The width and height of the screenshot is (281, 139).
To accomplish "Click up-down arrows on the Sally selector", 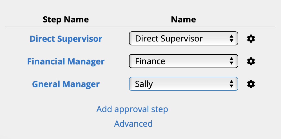I will (x=231, y=84).
